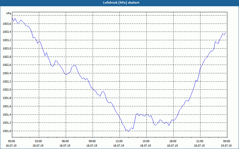Click the 1001,6 y-axis label
The image size is (239, 149).
tap(7, 106)
